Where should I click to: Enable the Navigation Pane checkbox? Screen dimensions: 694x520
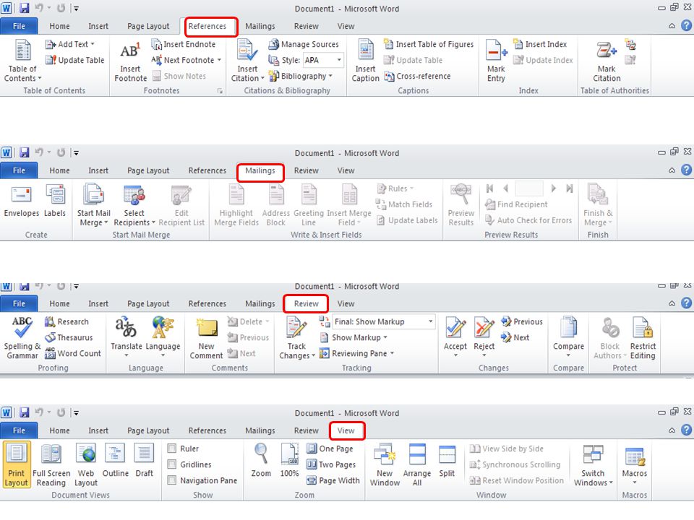click(x=172, y=480)
